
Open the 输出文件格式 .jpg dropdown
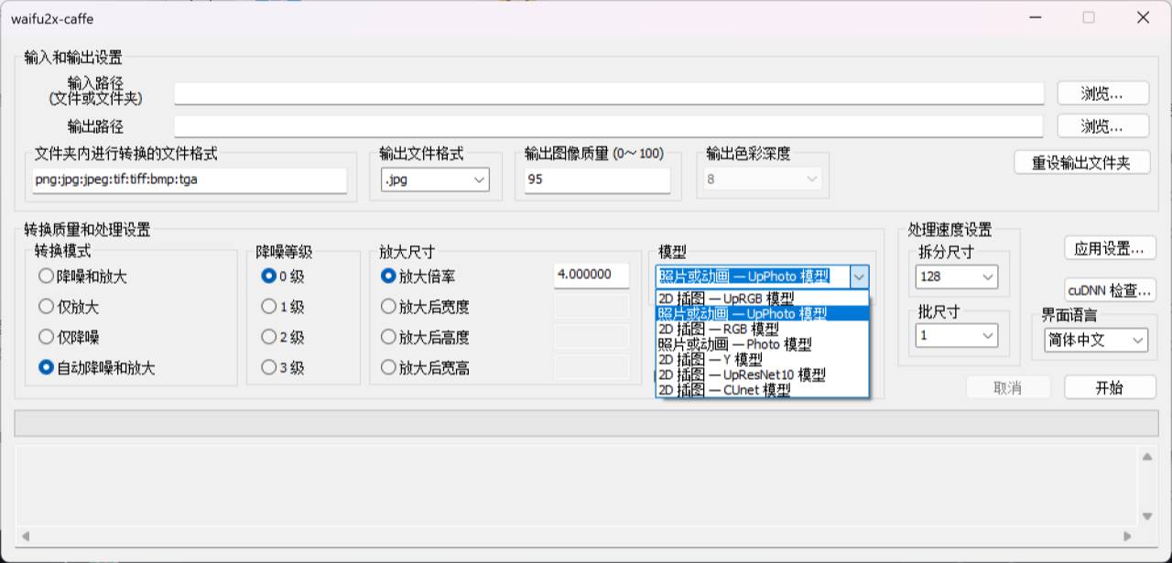click(435, 180)
